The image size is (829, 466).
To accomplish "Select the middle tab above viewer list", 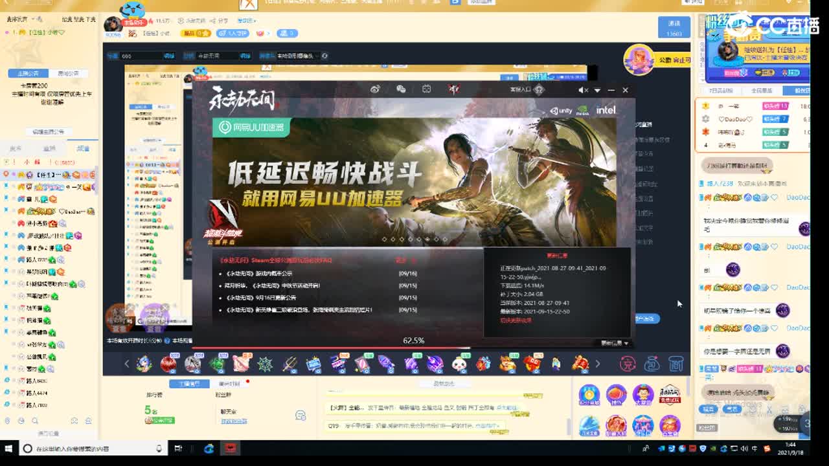I will click(49, 149).
